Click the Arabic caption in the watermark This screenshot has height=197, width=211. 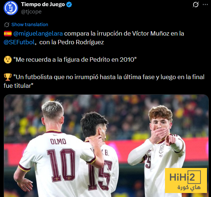[x=189, y=187]
